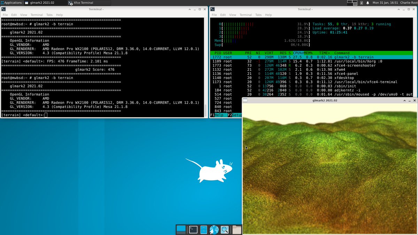Open the Tabs menu in the htop Terminal
Screen dimensions: 418x235
point(258,15)
